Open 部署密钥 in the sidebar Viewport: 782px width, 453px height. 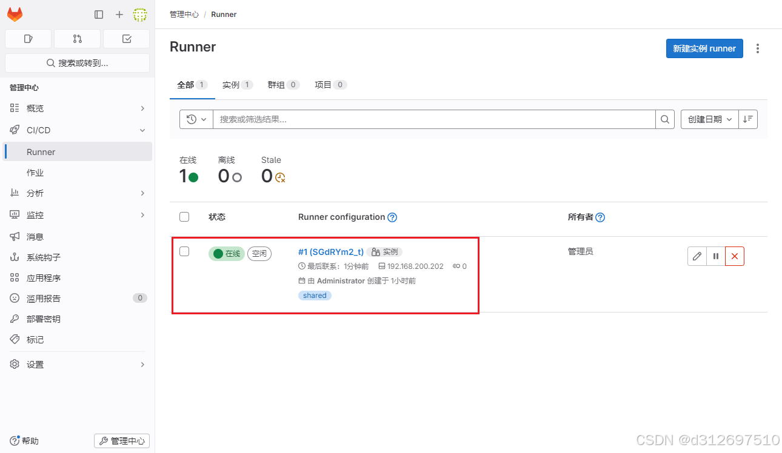click(x=78, y=319)
